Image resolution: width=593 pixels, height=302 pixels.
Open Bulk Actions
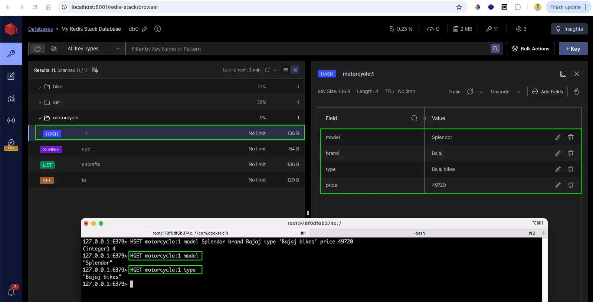(x=531, y=49)
